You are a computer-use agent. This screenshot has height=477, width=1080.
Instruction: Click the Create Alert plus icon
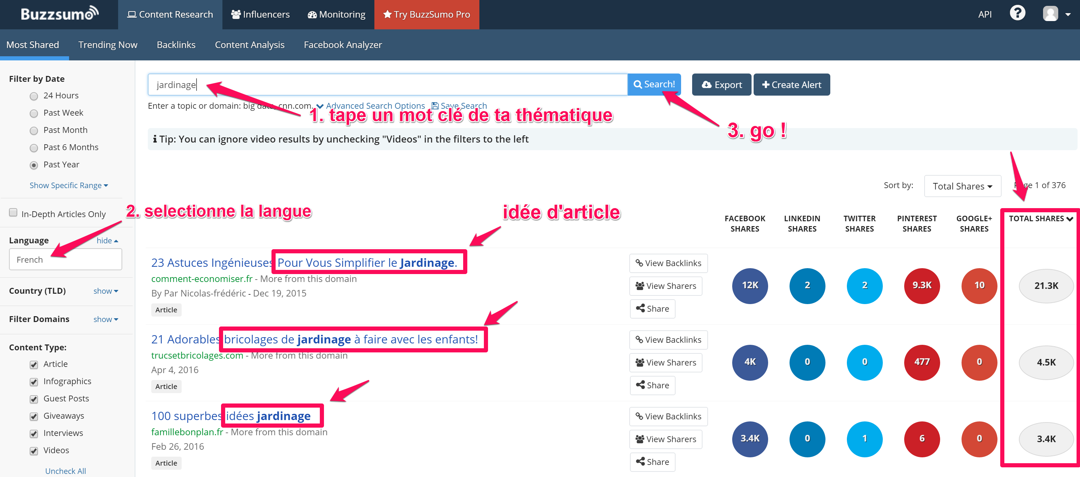[765, 85]
